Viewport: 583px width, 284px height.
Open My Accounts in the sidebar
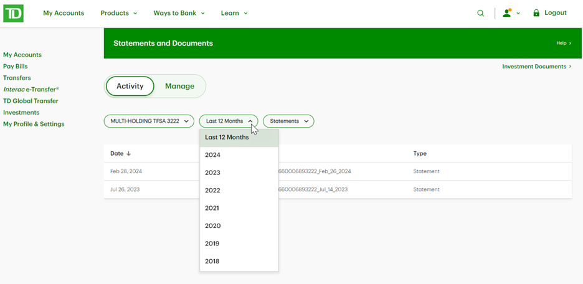(x=22, y=55)
